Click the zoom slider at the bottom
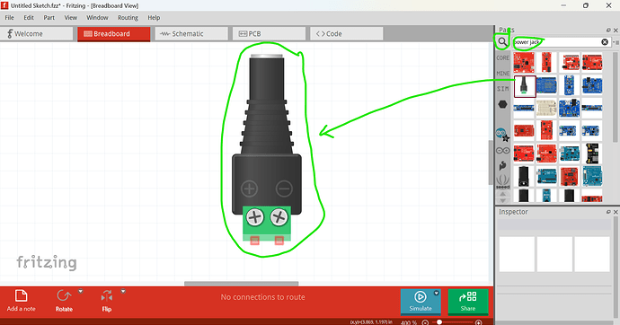Image resolution: width=620 pixels, height=325 pixels. 451,322
